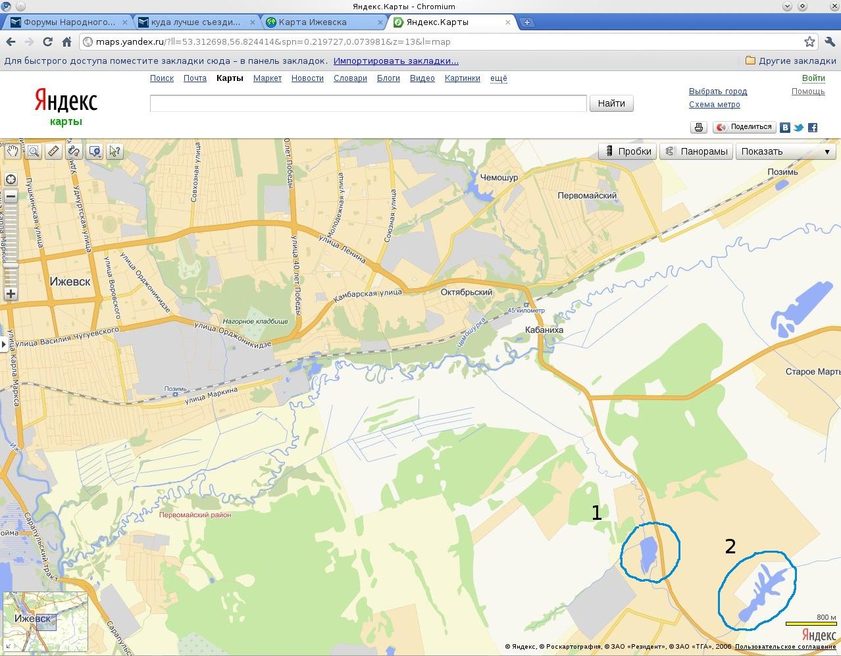Bookmark this page with the star
Screen dimensions: 841x656
click(809, 41)
